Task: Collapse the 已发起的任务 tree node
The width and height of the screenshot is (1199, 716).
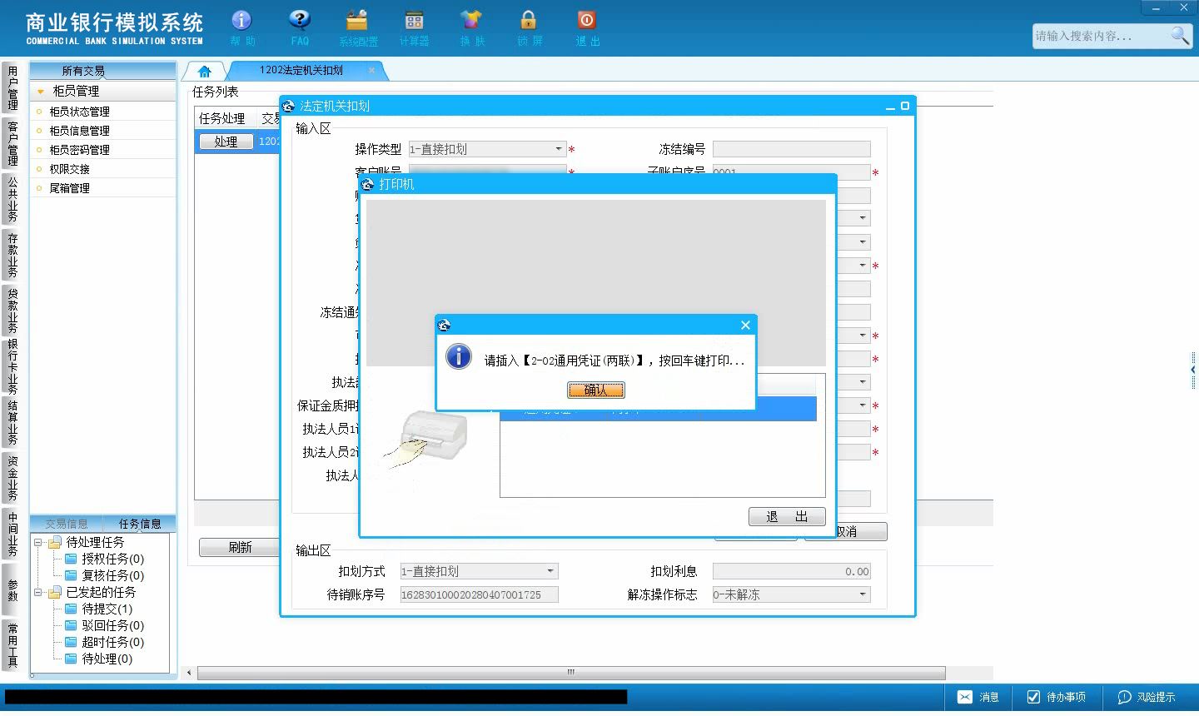Action: click(x=38, y=592)
